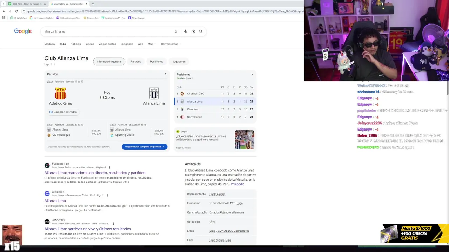
Task: Click the site information icon in address bar
Action: tap(24, 11)
